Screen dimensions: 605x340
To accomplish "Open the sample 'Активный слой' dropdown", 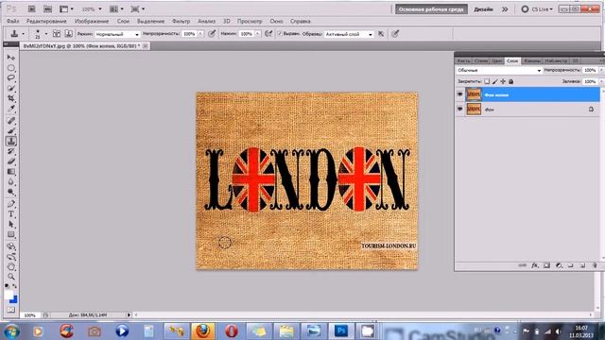I will click(349, 34).
